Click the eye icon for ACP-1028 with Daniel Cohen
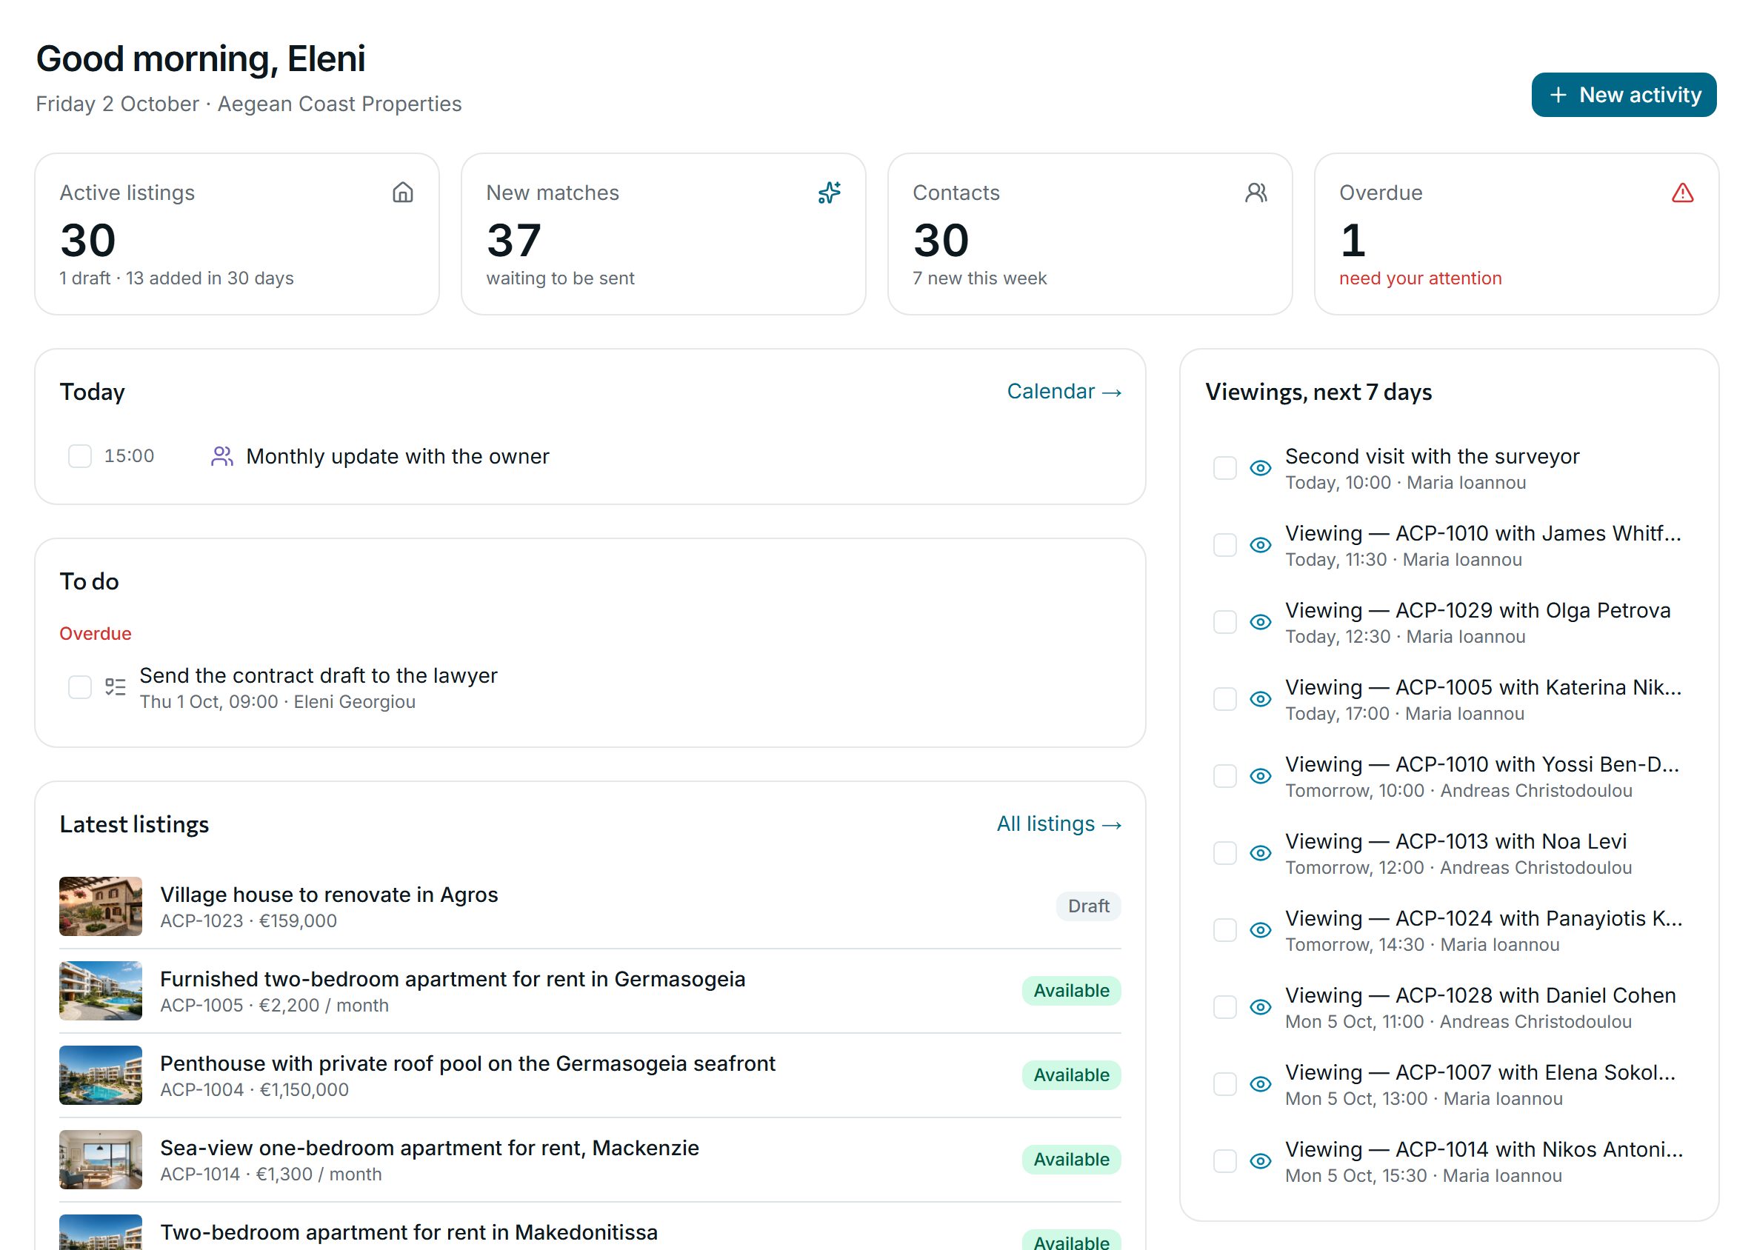The height and width of the screenshot is (1250, 1754). [1260, 1007]
